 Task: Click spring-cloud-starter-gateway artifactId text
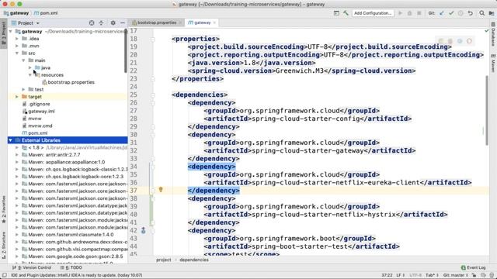click(308, 150)
